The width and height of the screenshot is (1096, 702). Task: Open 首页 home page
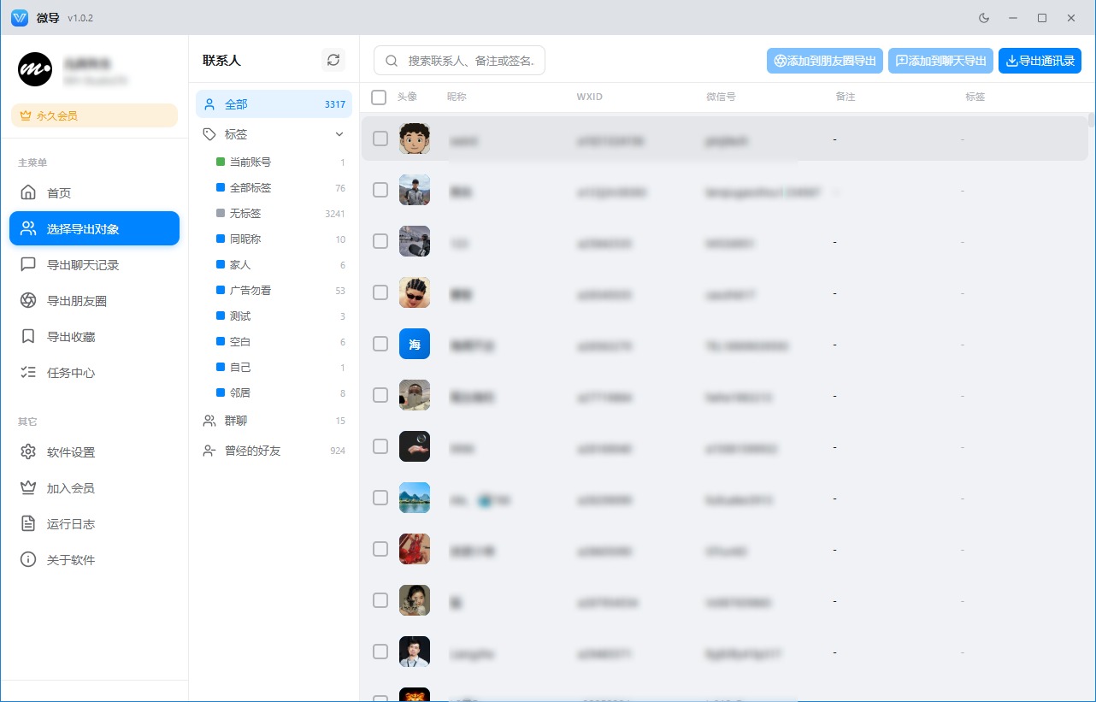pos(94,193)
